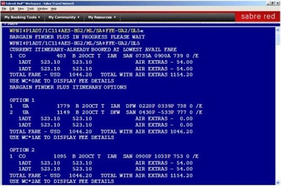Select the UA 1149 DFW SAN flight line
The width and height of the screenshot is (281, 188).
[x=106, y=113]
